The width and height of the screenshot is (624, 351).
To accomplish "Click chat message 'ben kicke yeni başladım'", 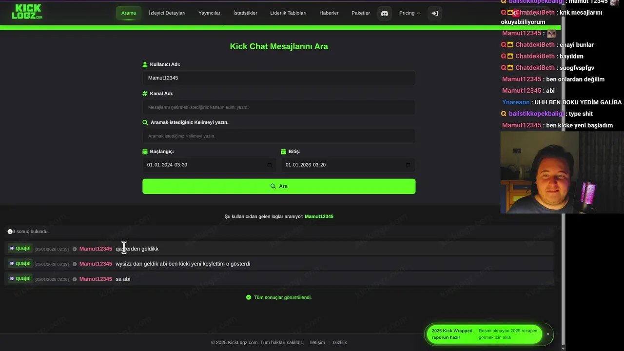I will [580, 125].
